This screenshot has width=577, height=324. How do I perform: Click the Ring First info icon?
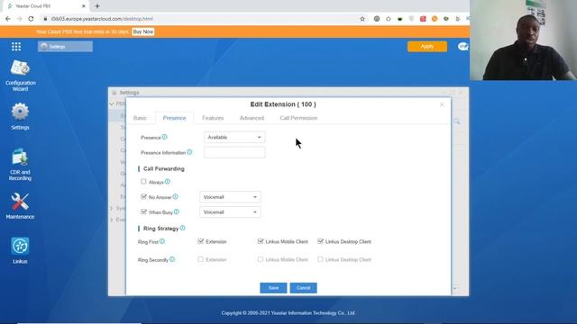click(162, 242)
